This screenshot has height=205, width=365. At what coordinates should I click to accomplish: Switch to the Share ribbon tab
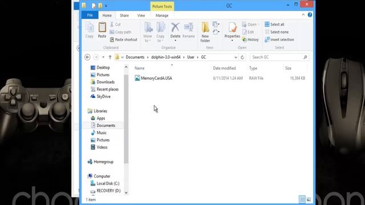(x=124, y=15)
